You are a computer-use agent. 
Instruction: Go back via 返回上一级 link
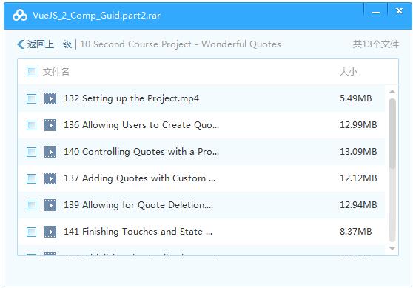50,44
